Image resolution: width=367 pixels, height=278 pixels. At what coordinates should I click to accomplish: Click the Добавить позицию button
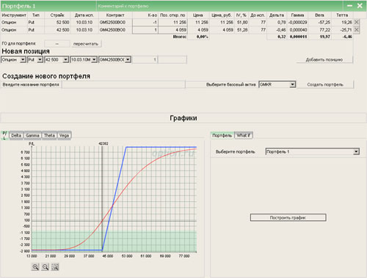click(324, 60)
